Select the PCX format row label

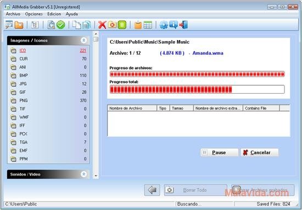(x=23, y=134)
